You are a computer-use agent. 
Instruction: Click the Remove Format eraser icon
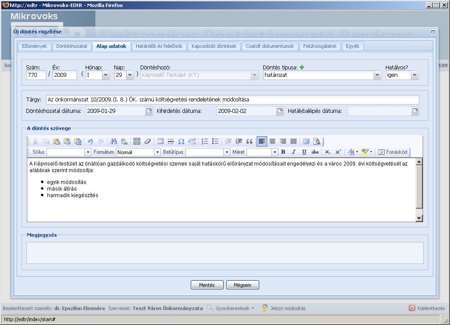pos(148,141)
